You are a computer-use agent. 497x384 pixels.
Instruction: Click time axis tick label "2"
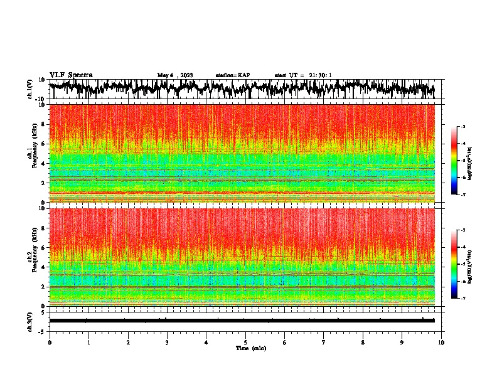pos(128,343)
